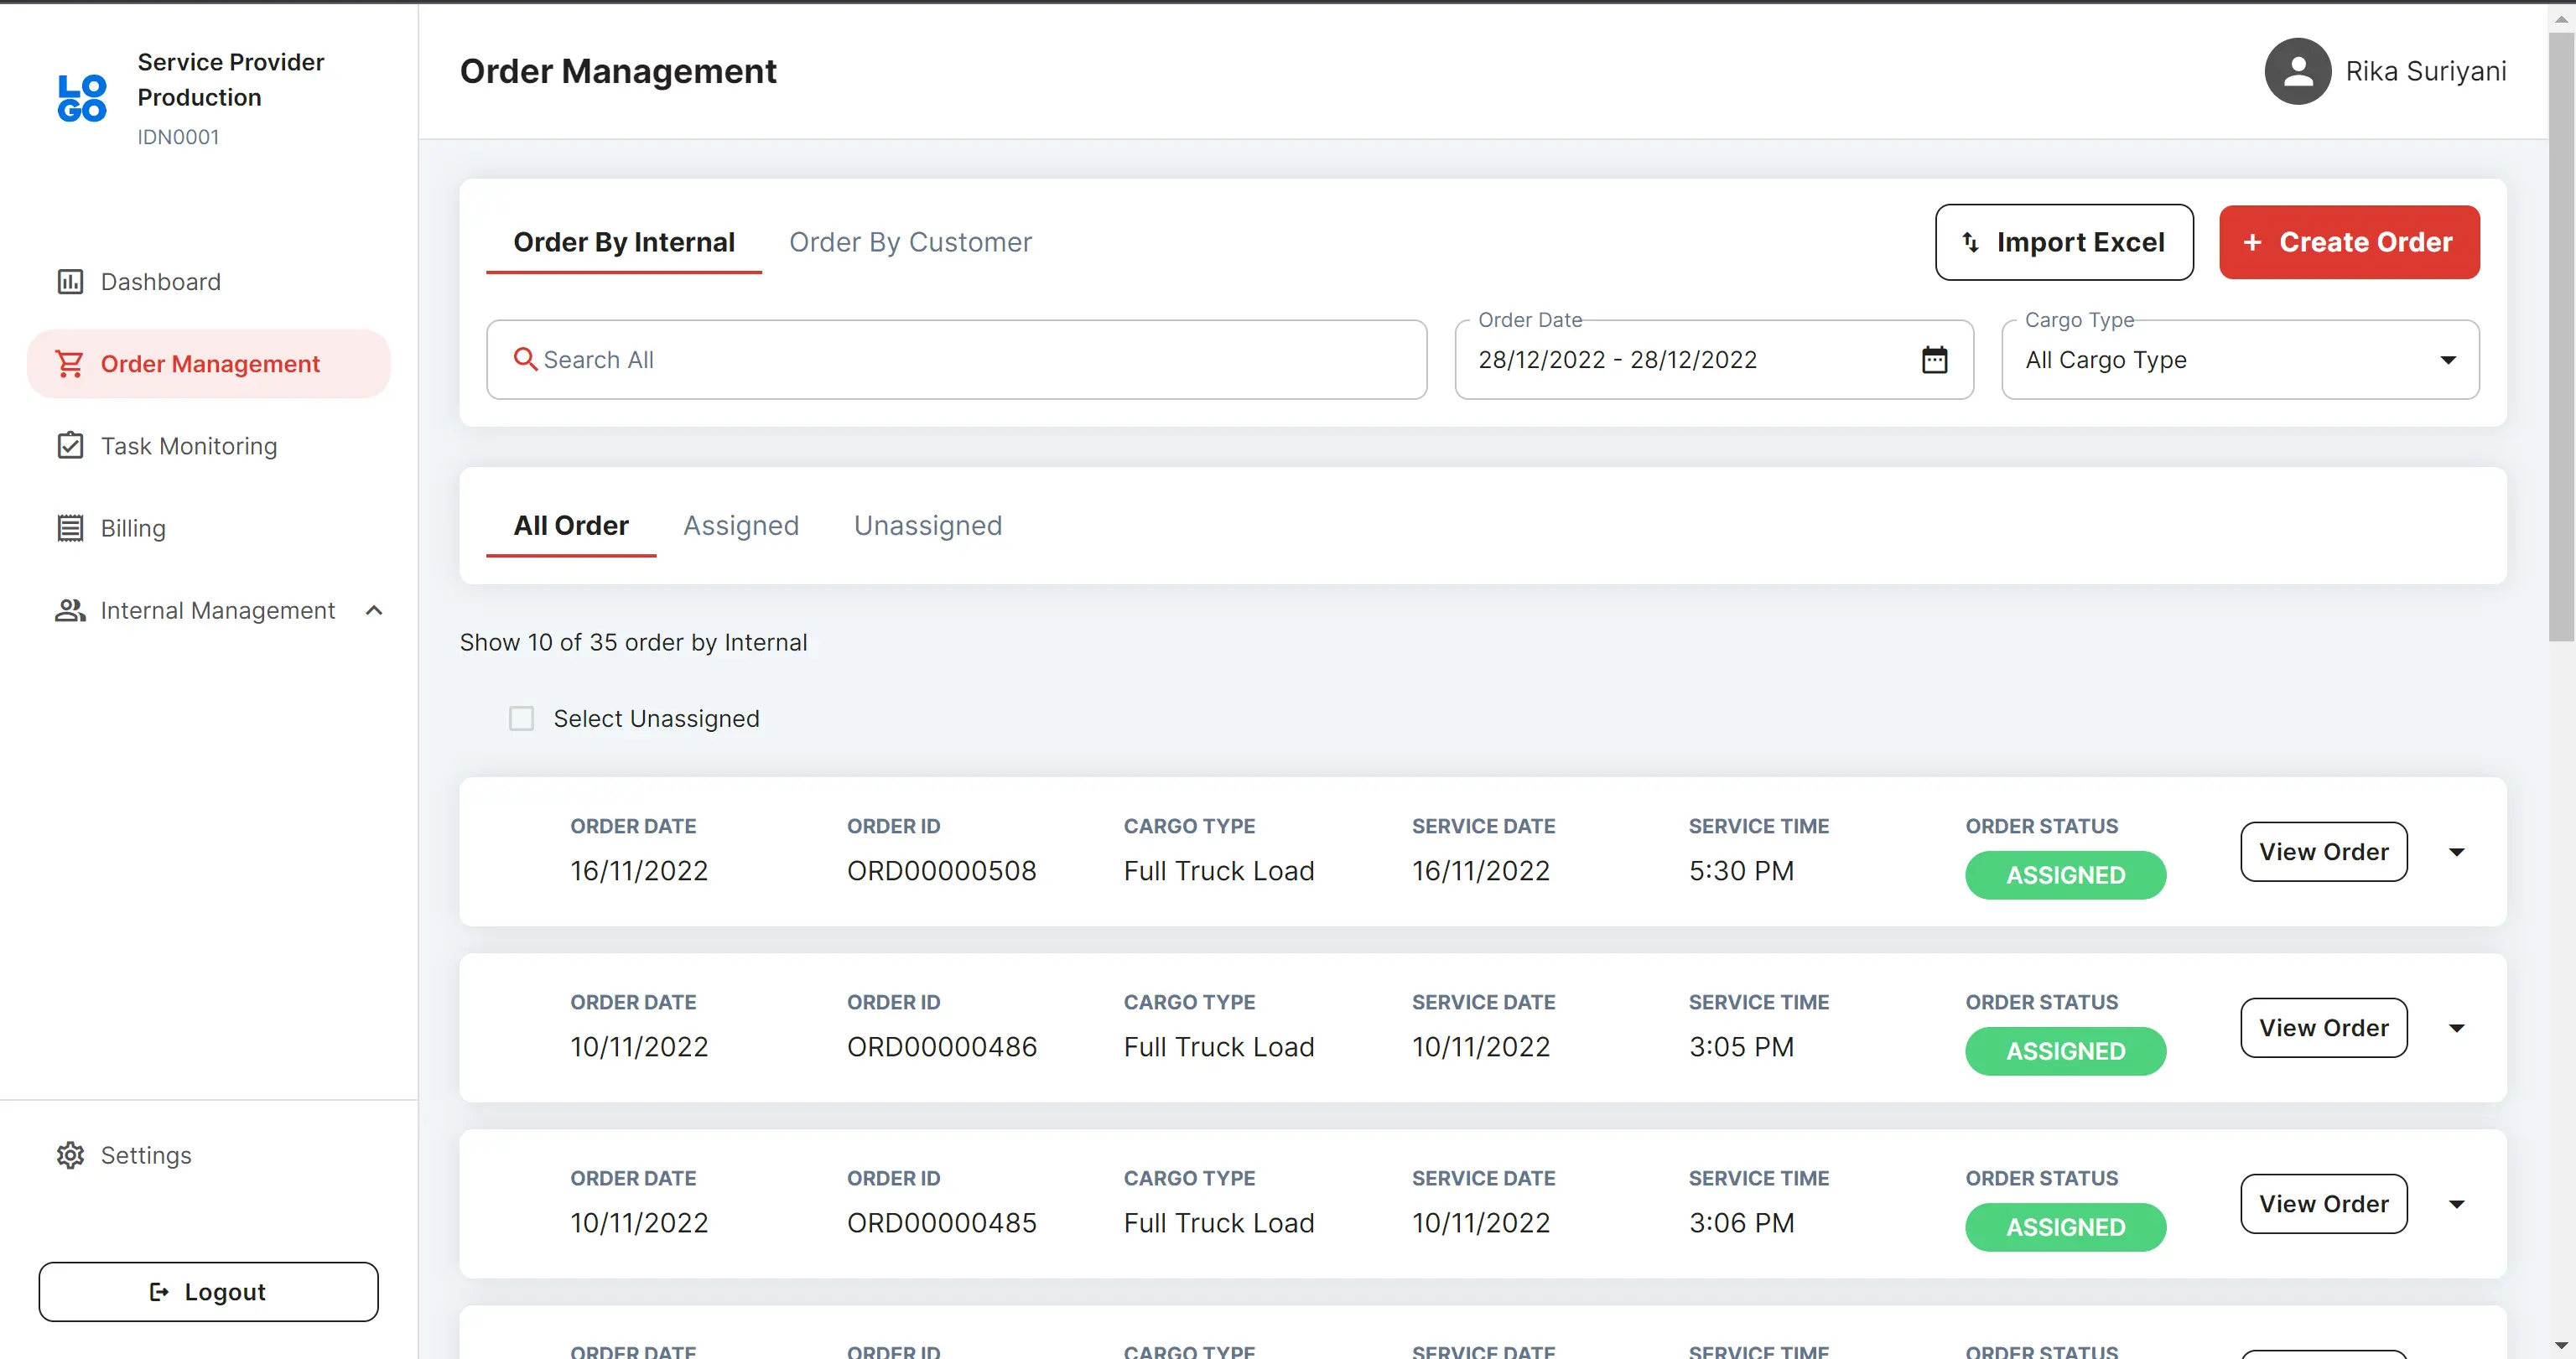Click the Task Monitoring checklist icon

click(70, 446)
